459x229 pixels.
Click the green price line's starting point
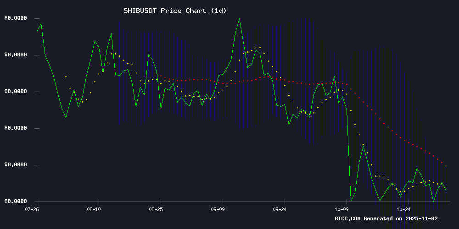(37, 31)
